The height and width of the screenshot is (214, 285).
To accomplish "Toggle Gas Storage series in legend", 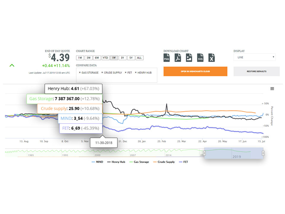I will coord(139,162).
